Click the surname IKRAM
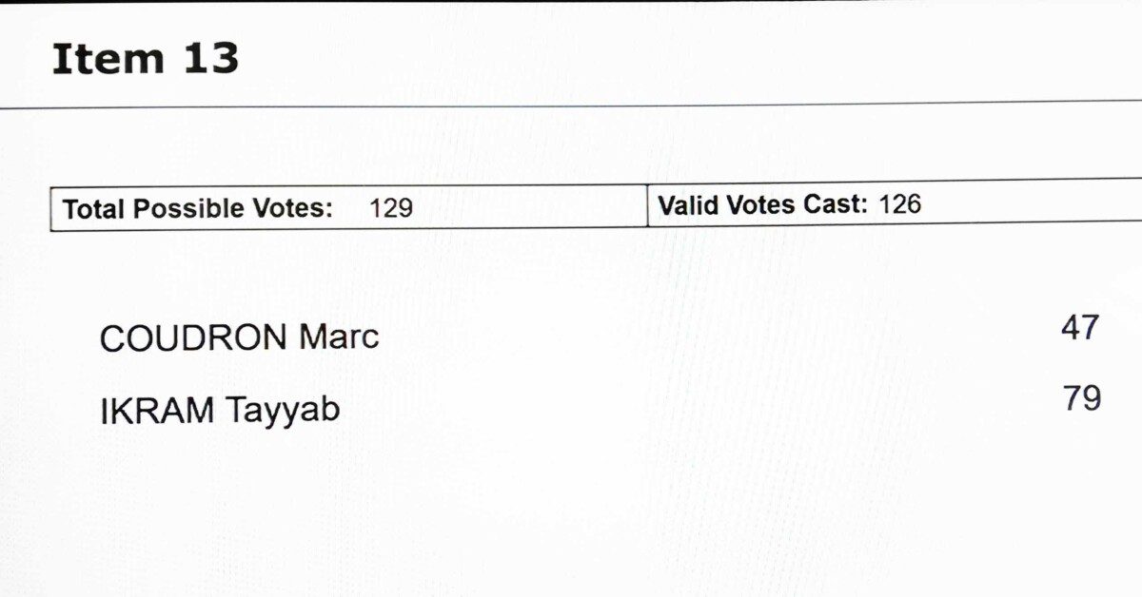Viewport: 1142px width, 597px height. tap(158, 411)
